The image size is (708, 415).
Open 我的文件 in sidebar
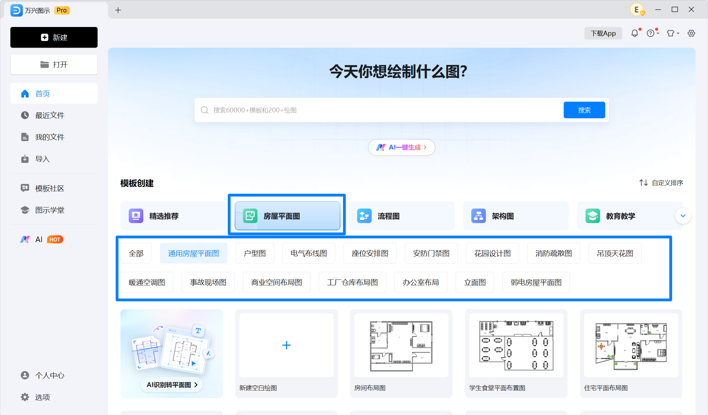(x=54, y=137)
